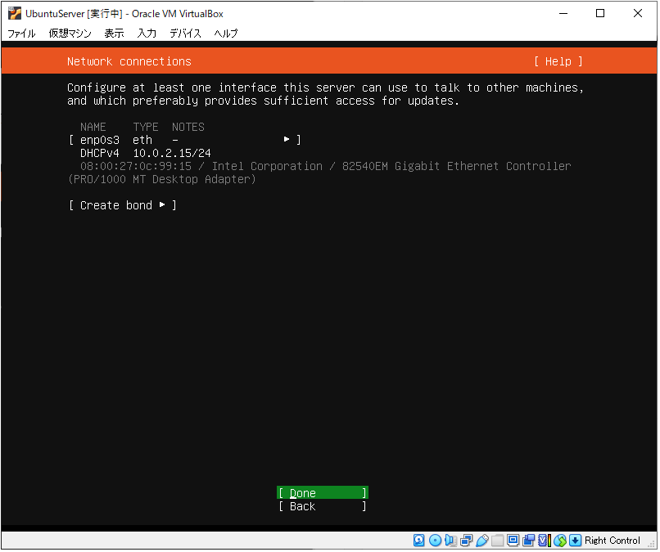Click the optical disk status icon

(x=435, y=541)
